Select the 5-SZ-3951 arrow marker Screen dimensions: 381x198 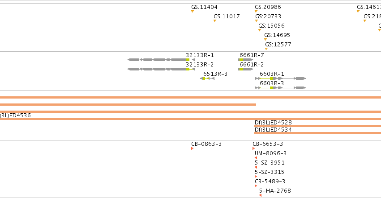point(256,167)
